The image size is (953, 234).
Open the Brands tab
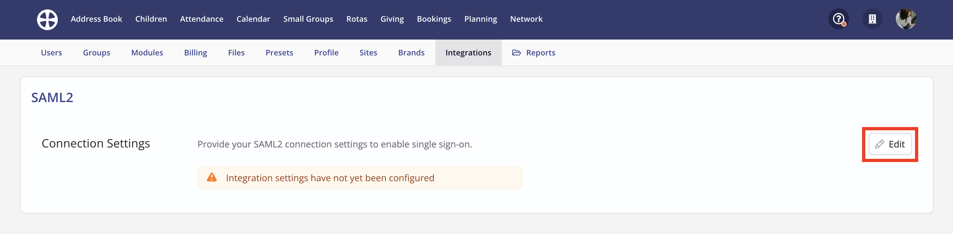(412, 53)
